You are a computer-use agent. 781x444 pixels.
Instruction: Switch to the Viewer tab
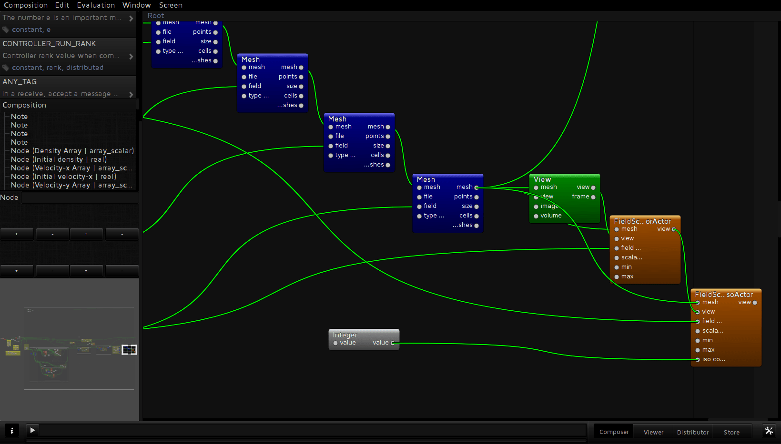[652, 432]
